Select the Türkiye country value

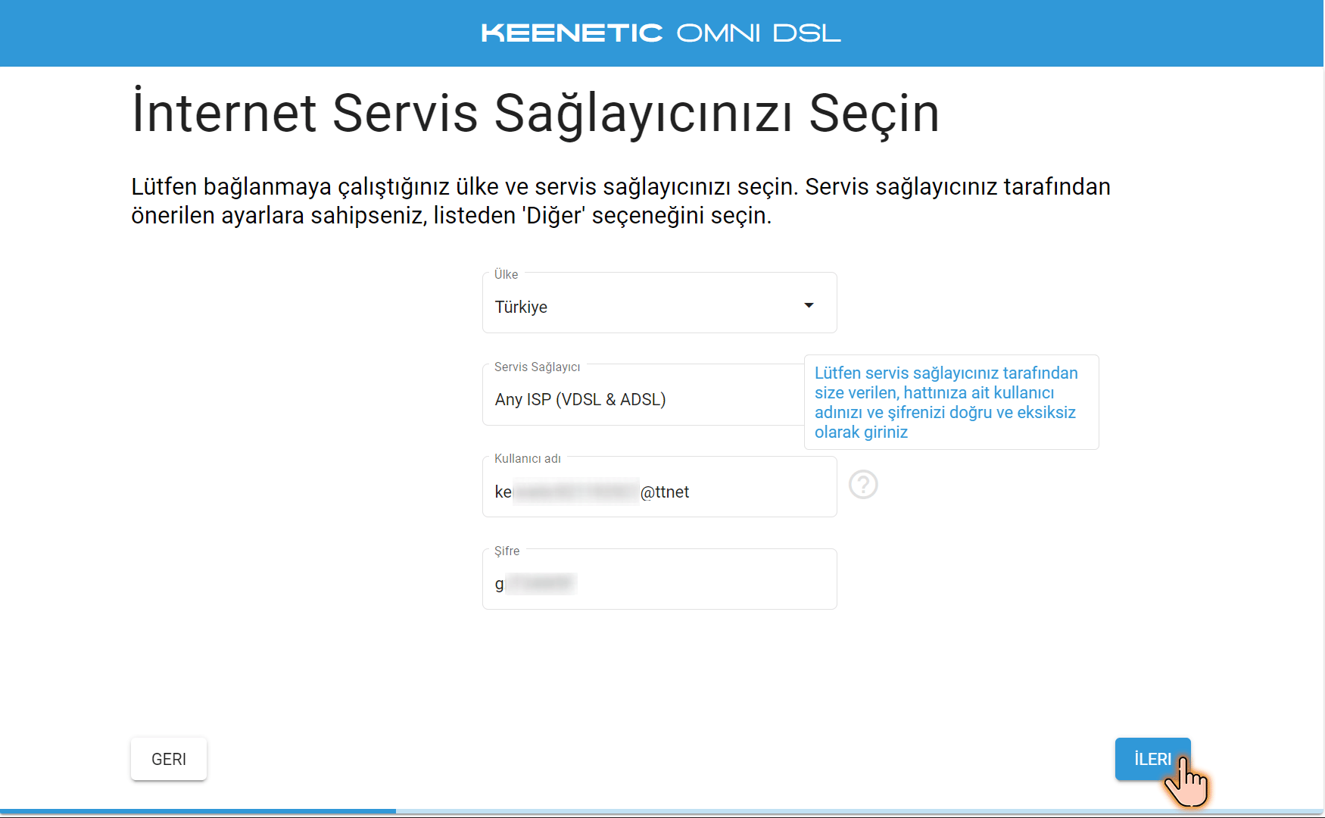pos(521,307)
